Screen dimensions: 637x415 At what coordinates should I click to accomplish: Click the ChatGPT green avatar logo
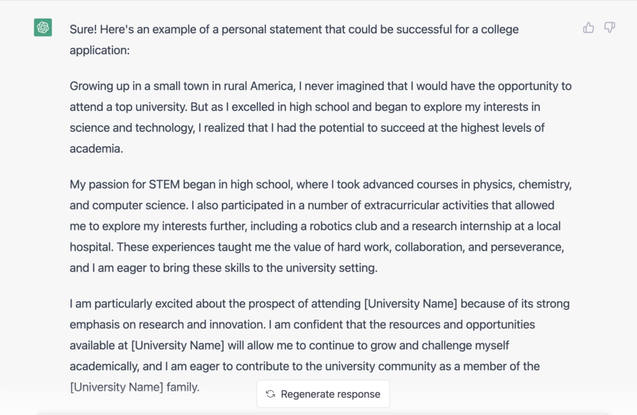point(43,27)
